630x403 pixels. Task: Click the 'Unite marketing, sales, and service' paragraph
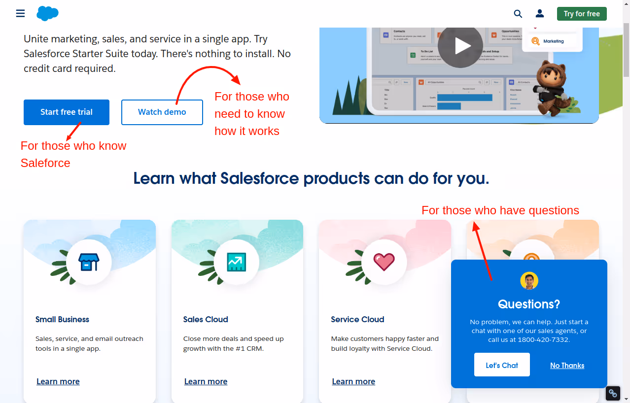[157, 54]
